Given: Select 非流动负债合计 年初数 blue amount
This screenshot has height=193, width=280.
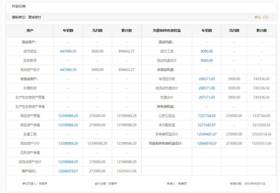Looking at the screenshot, I should (x=207, y=88).
